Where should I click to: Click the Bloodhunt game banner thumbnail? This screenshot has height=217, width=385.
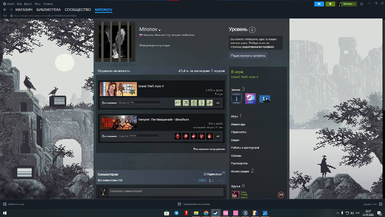coord(118,123)
